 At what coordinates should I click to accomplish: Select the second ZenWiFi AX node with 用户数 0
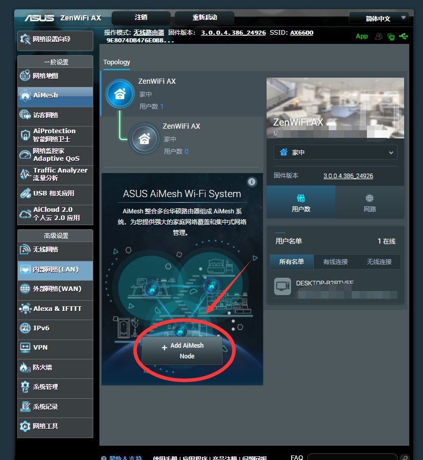(x=144, y=138)
